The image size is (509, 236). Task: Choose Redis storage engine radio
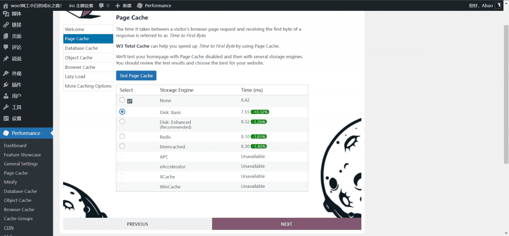pyautogui.click(x=122, y=136)
